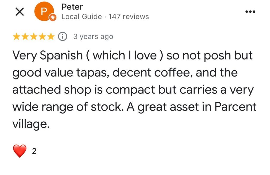Select the fourth rating star

point(43,37)
